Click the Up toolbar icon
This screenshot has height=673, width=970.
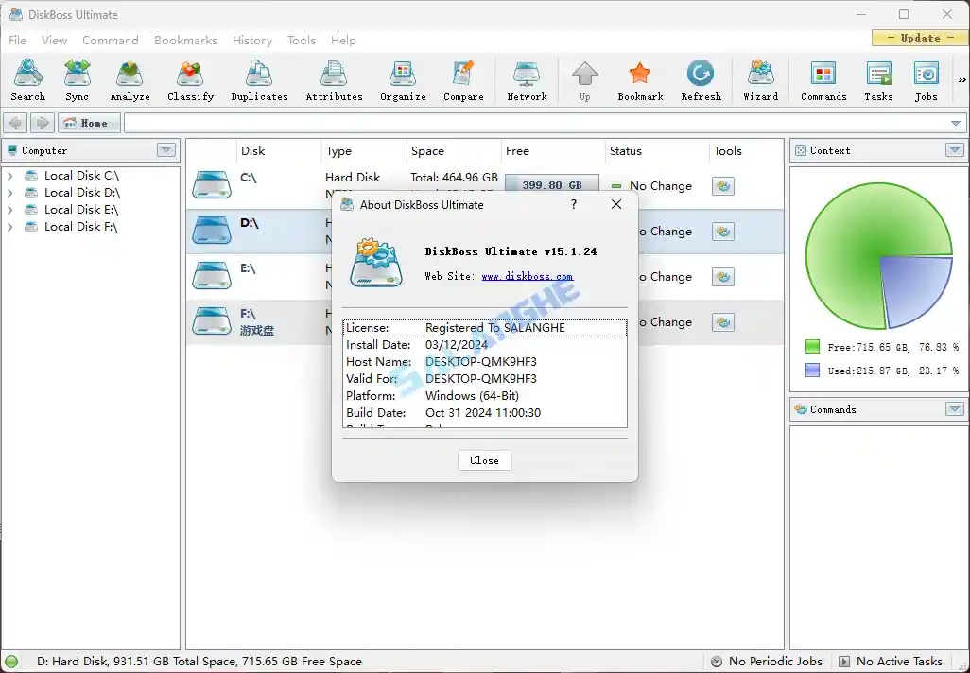(584, 79)
